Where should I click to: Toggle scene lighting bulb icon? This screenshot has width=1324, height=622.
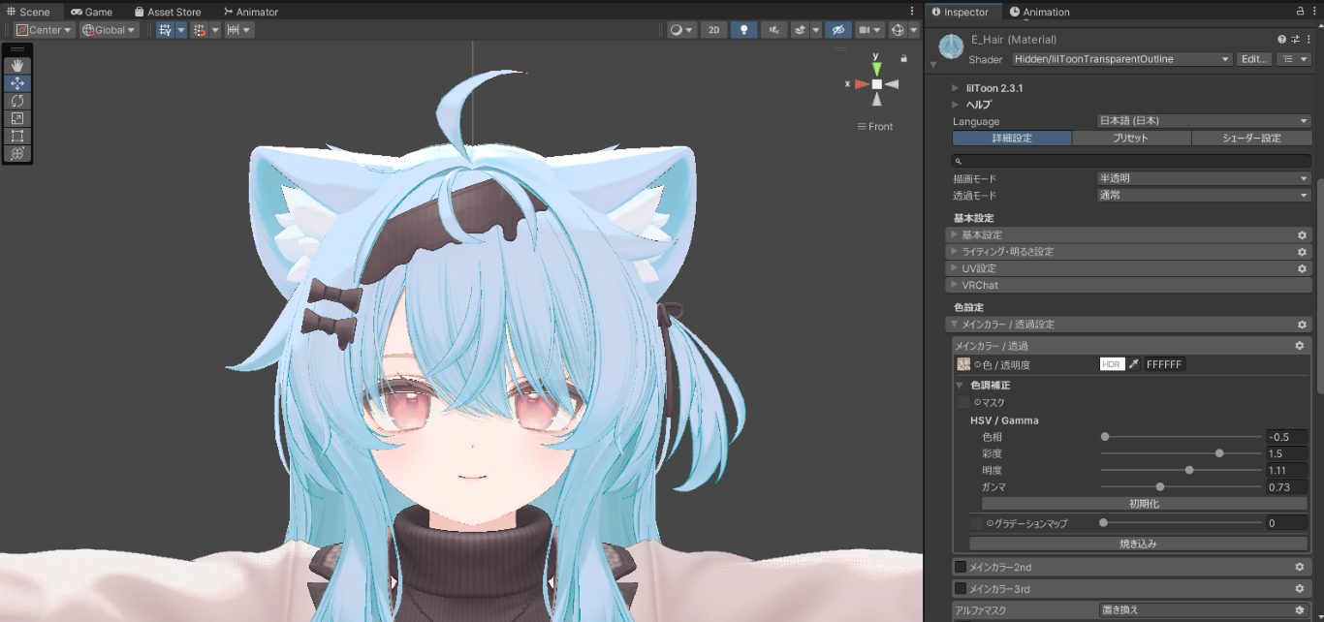(x=743, y=30)
